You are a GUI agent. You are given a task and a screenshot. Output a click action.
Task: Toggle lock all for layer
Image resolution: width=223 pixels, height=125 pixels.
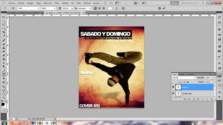click(x=188, y=82)
